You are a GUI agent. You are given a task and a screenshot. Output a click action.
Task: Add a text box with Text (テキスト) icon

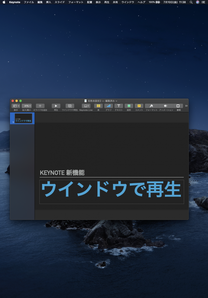click(119, 106)
